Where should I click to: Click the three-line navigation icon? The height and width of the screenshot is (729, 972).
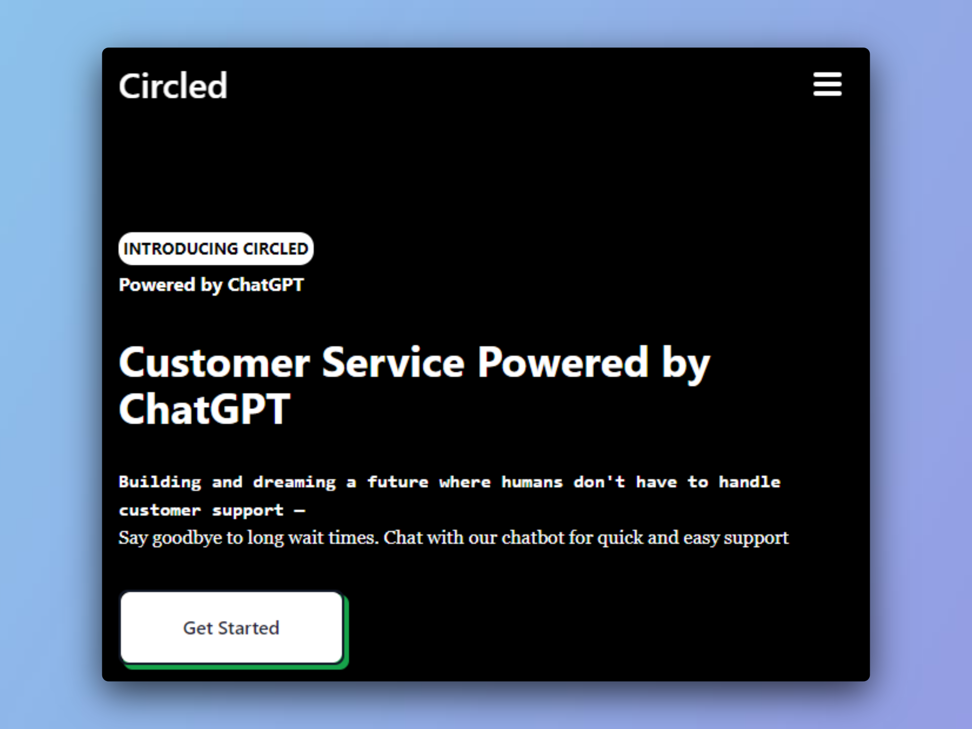pos(827,85)
